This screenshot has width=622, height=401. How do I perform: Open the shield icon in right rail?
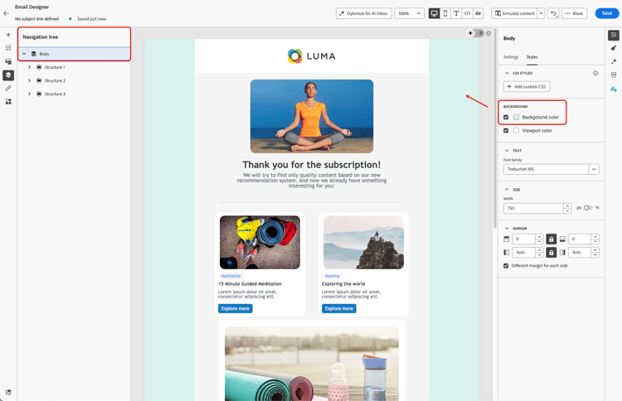[x=614, y=75]
